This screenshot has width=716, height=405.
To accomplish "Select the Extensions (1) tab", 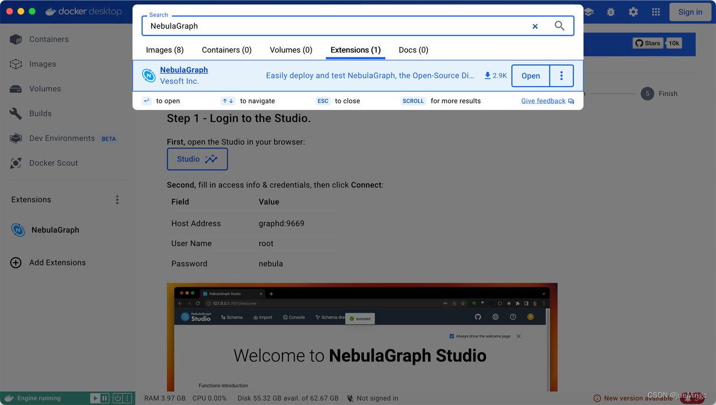I will (356, 50).
